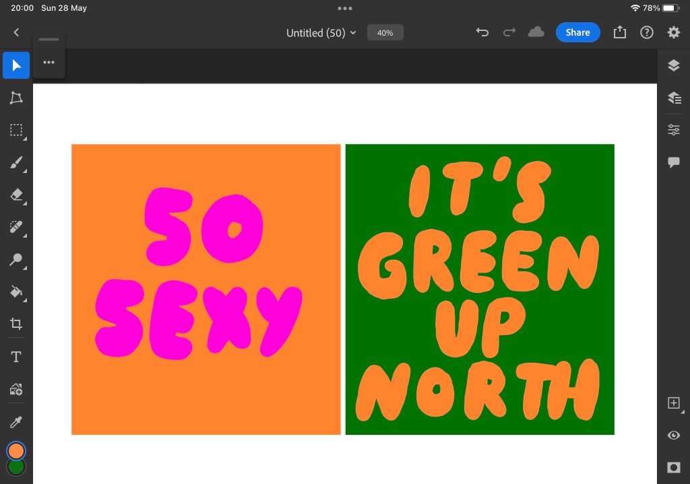Select the Move tool
The width and height of the screenshot is (690, 484).
tap(16, 65)
